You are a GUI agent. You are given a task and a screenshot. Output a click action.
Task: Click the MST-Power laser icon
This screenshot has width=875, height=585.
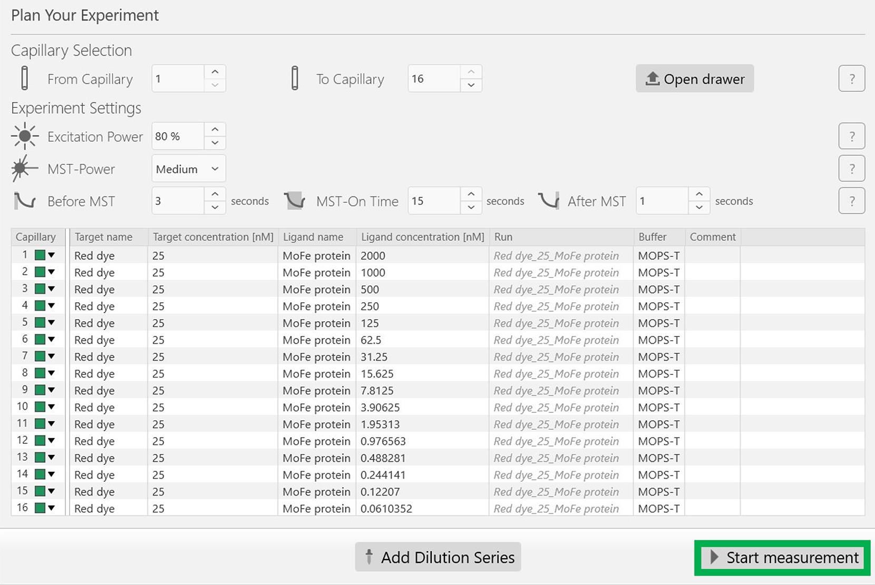point(24,168)
